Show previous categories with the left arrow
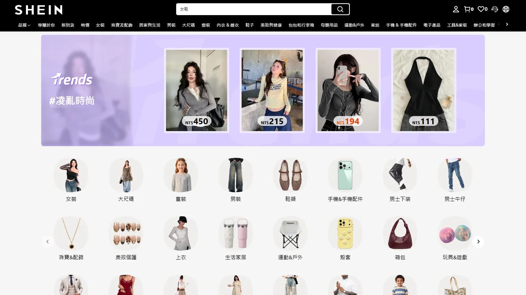The height and width of the screenshot is (295, 526). [x=47, y=242]
